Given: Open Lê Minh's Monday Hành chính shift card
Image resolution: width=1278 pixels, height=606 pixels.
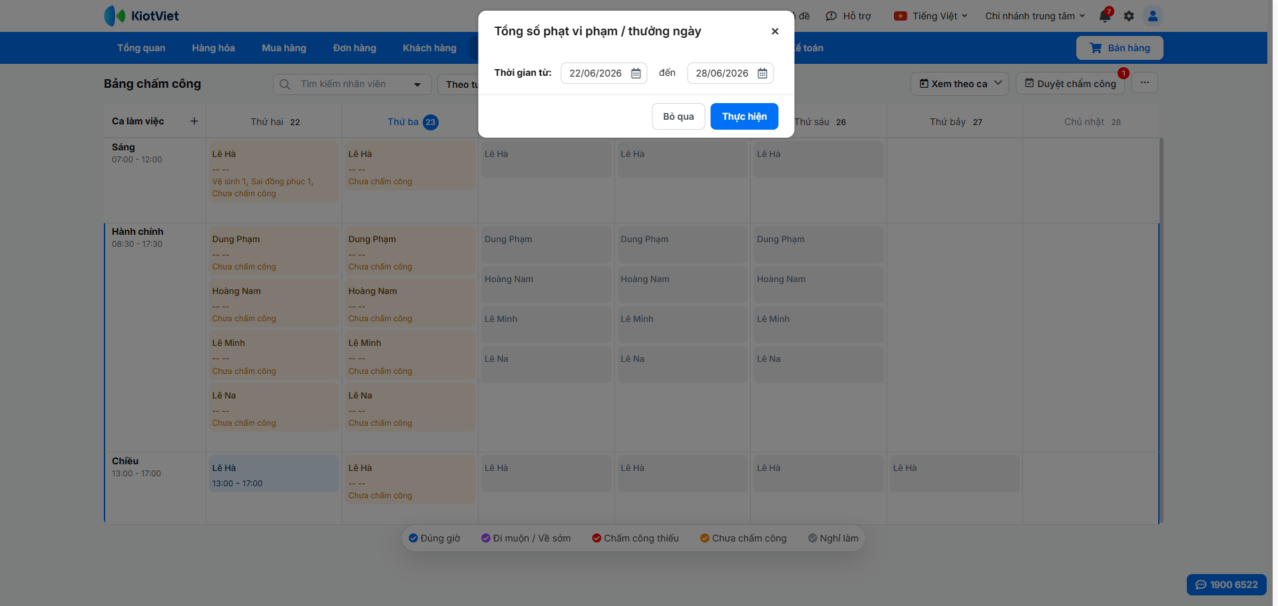Looking at the screenshot, I should [274, 355].
